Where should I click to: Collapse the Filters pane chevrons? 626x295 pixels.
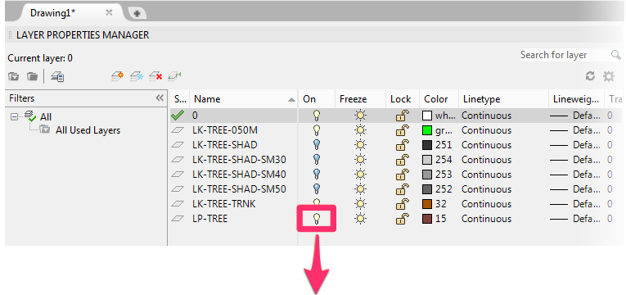[160, 98]
